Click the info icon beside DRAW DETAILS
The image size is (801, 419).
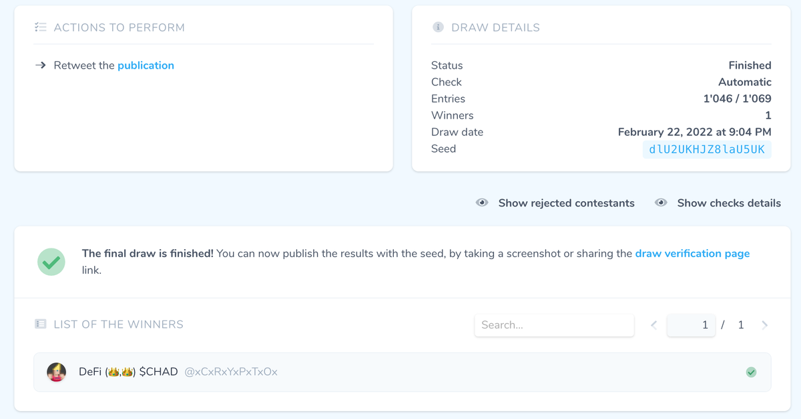tap(439, 27)
